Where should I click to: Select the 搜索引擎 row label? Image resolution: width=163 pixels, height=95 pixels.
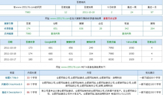(x=9, y=24)
